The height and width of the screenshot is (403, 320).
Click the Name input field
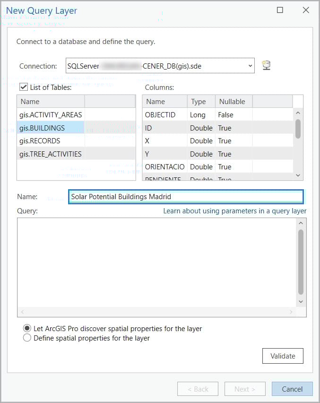[x=184, y=196]
